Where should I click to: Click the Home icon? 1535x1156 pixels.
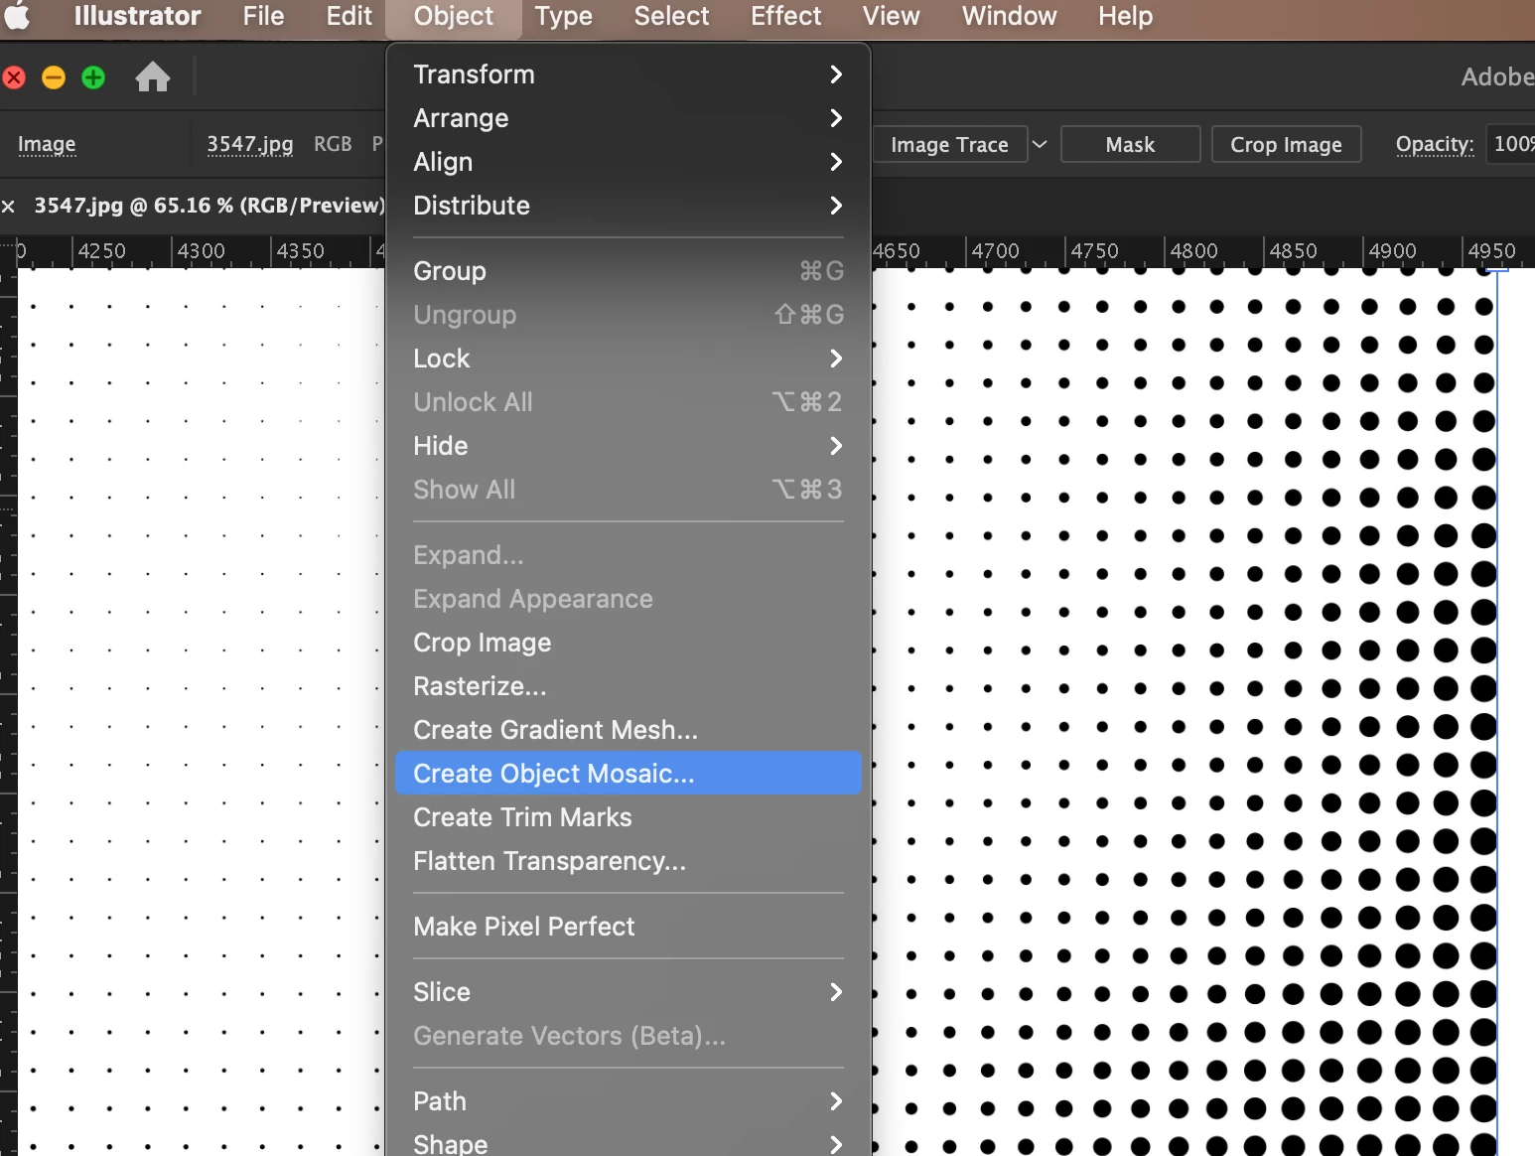click(153, 77)
